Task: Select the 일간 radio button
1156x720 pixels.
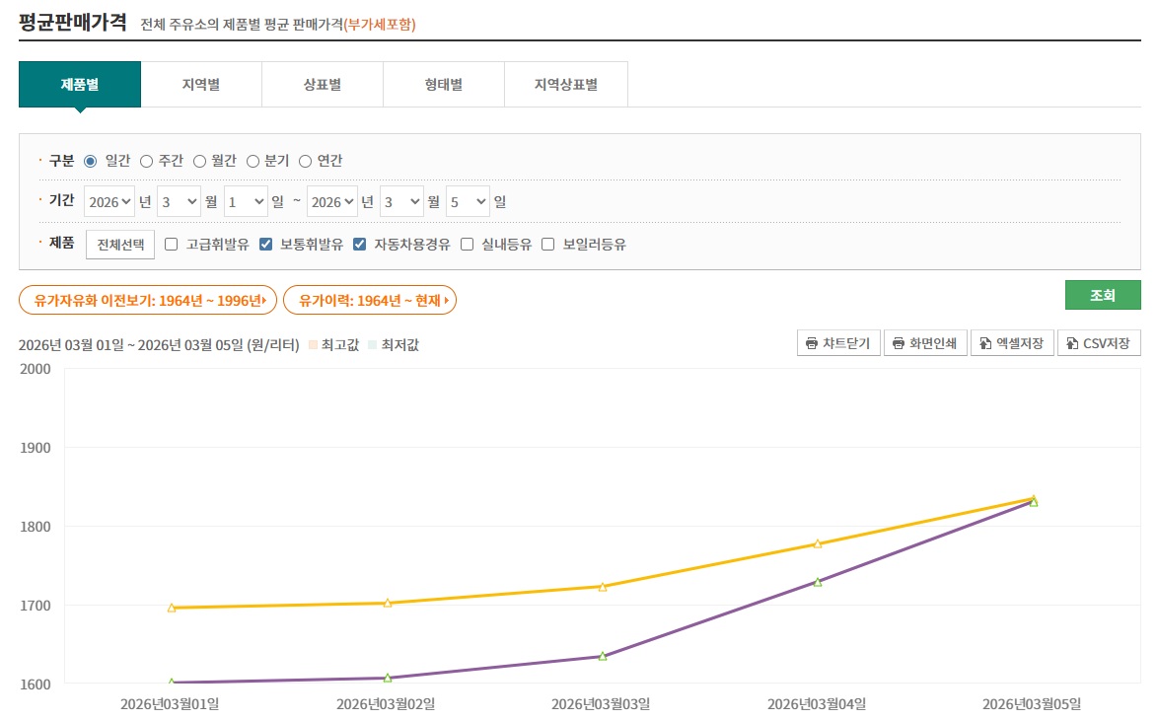Action: pos(91,162)
